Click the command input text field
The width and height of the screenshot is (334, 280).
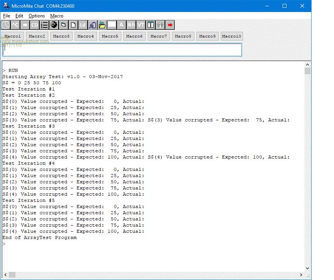point(122,50)
